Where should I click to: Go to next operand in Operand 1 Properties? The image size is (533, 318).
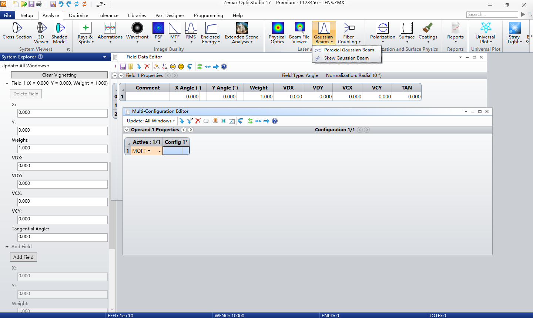click(191, 130)
